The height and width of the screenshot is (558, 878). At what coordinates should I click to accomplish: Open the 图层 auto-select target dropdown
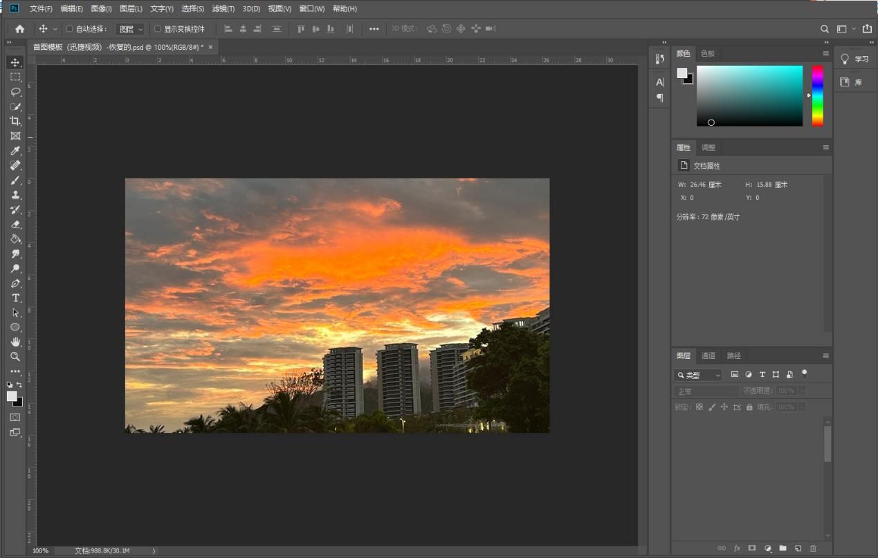(x=130, y=29)
